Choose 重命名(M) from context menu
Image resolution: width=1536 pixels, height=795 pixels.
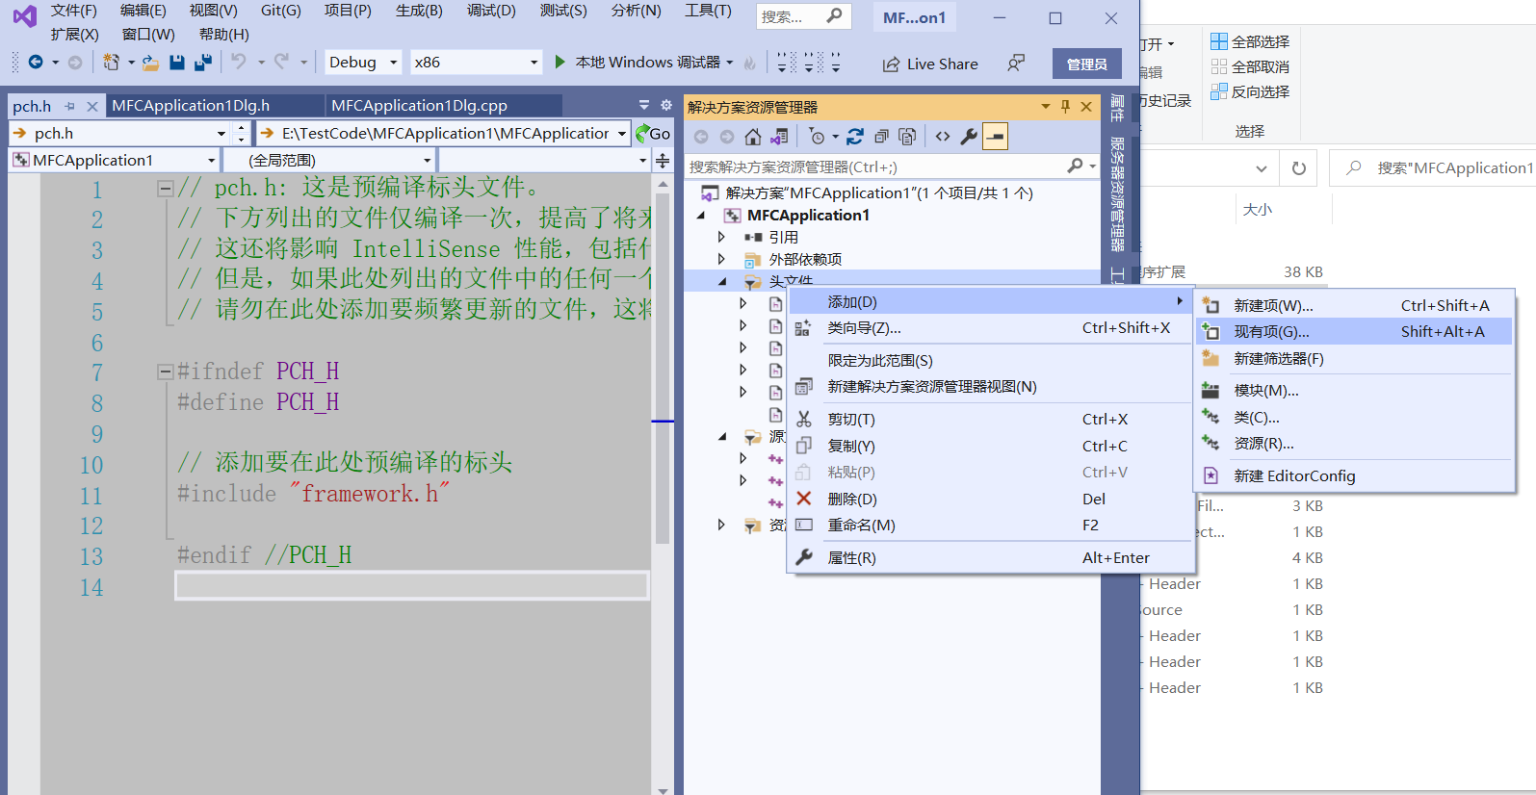point(991,526)
